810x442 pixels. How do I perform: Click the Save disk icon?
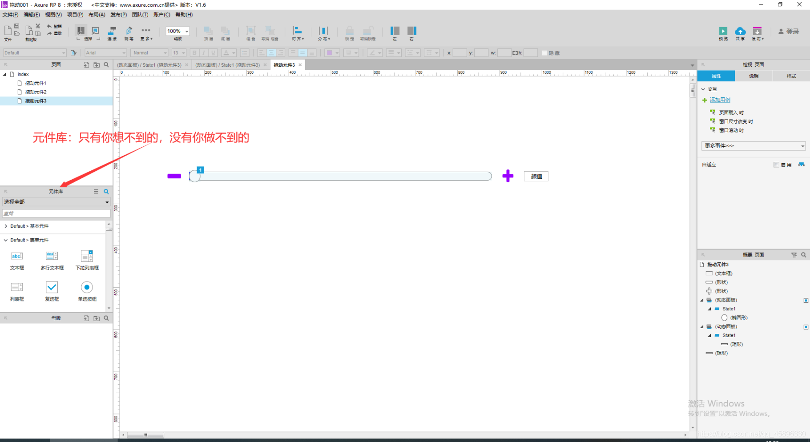click(x=16, y=26)
